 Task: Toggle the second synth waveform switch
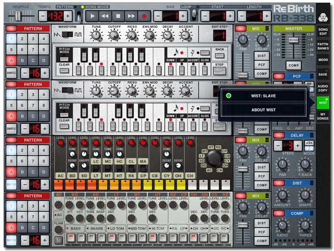click(67, 91)
